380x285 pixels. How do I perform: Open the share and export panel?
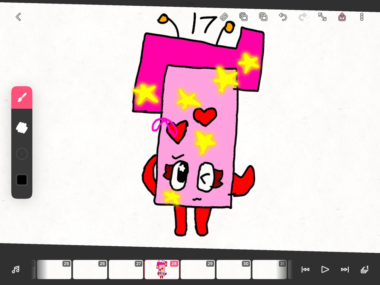point(342,17)
